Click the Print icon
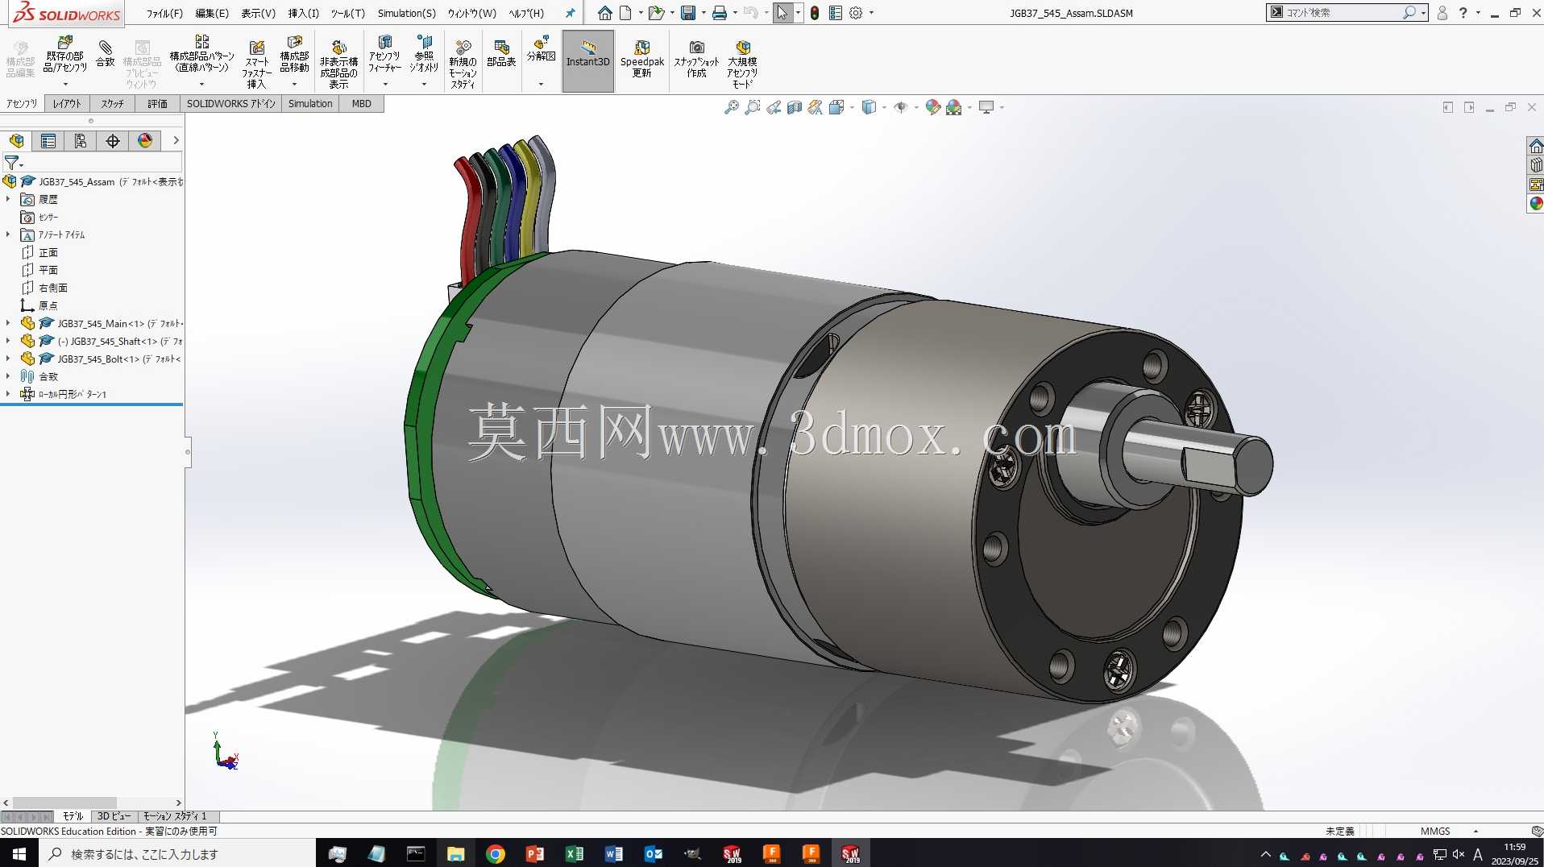Image resolution: width=1544 pixels, height=867 pixels. [720, 13]
